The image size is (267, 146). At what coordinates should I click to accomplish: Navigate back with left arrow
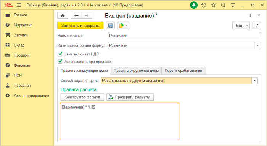tap(76, 16)
